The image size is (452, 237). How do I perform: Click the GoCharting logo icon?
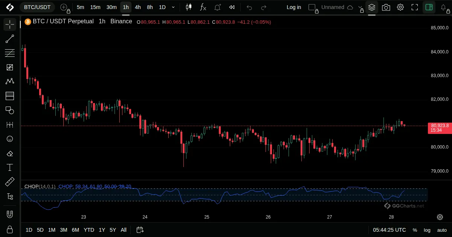10,7
